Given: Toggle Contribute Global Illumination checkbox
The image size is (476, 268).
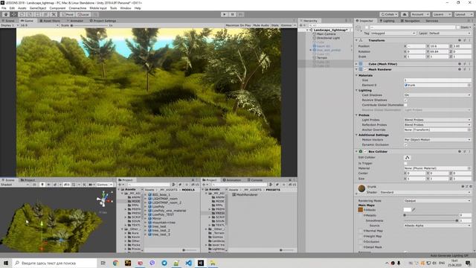Looking at the screenshot, I should coord(405,105).
